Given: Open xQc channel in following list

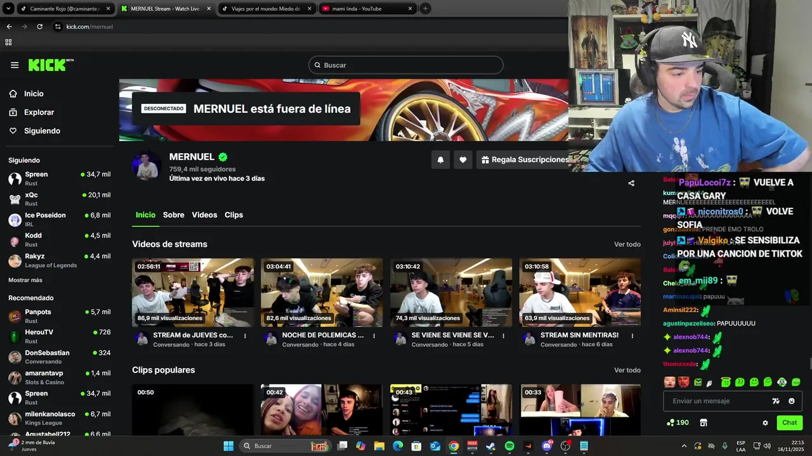Looking at the screenshot, I should [60, 199].
